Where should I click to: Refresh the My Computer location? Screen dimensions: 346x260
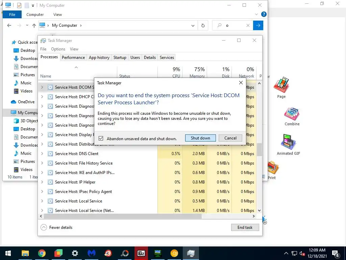click(203, 25)
